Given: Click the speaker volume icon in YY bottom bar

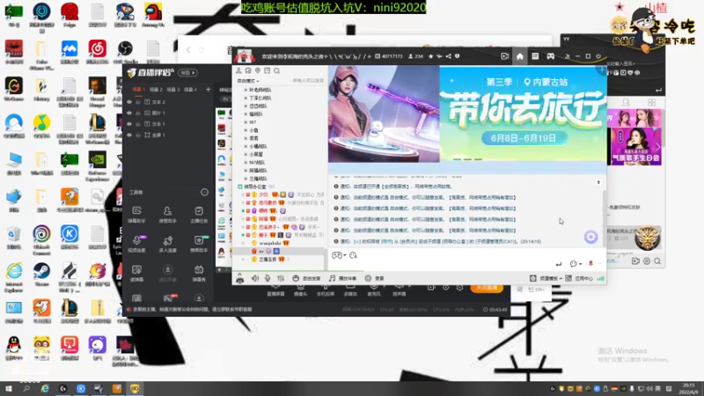Looking at the screenshot, I should (x=255, y=278).
